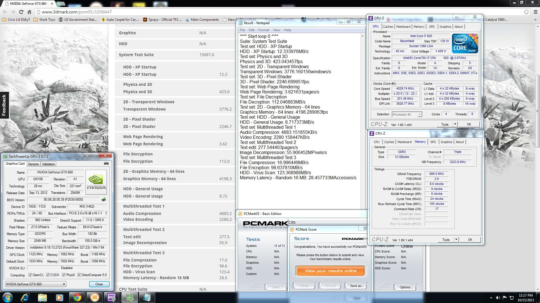
Task: Toggle the PhysX checkbox in GPU-Z
Action: coord(64,275)
